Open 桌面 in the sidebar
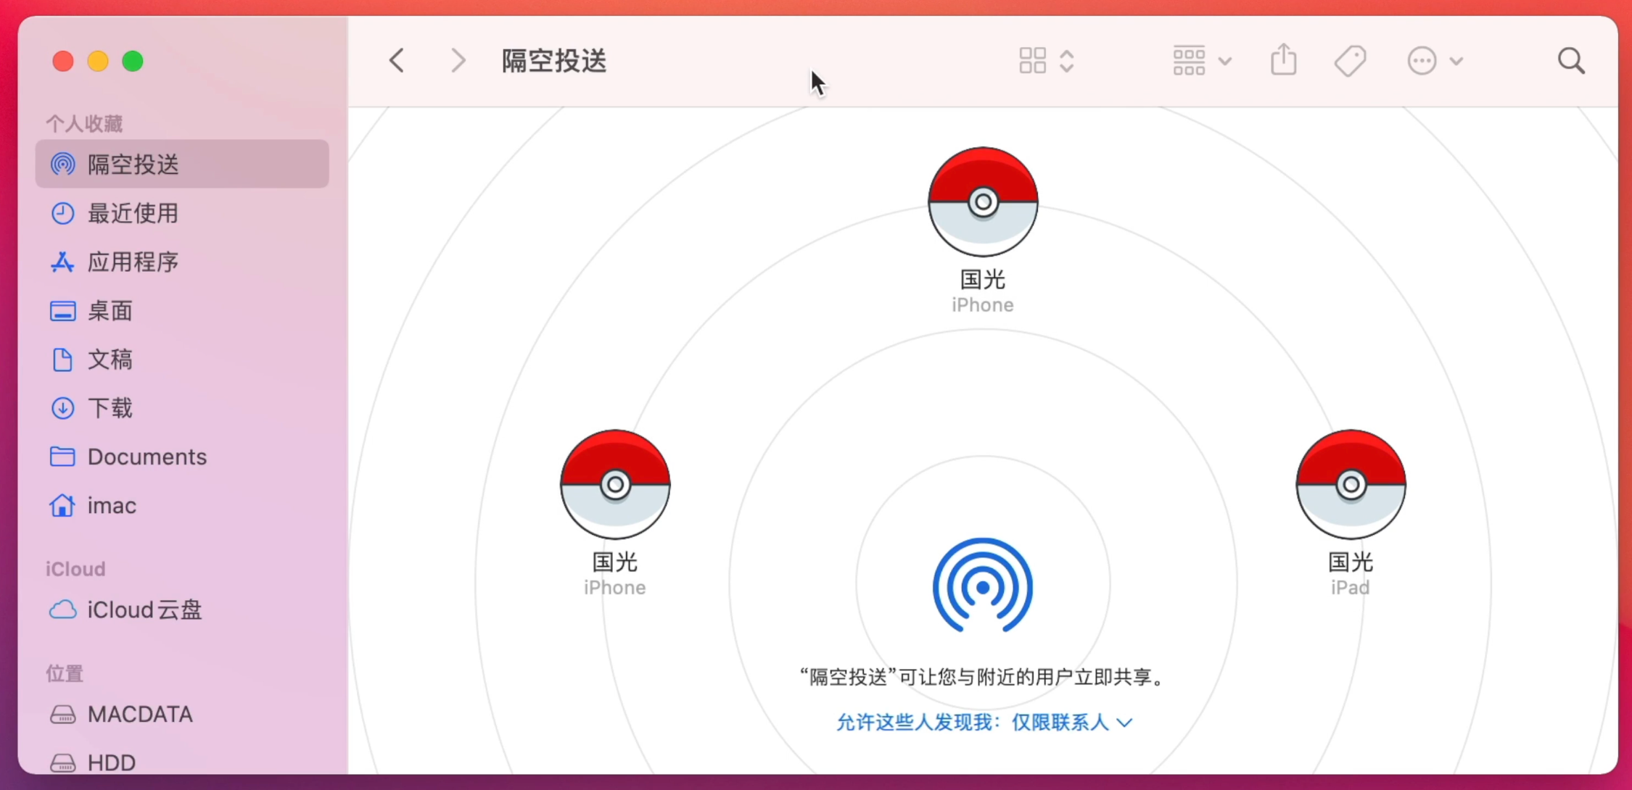The height and width of the screenshot is (790, 1632). (182, 311)
